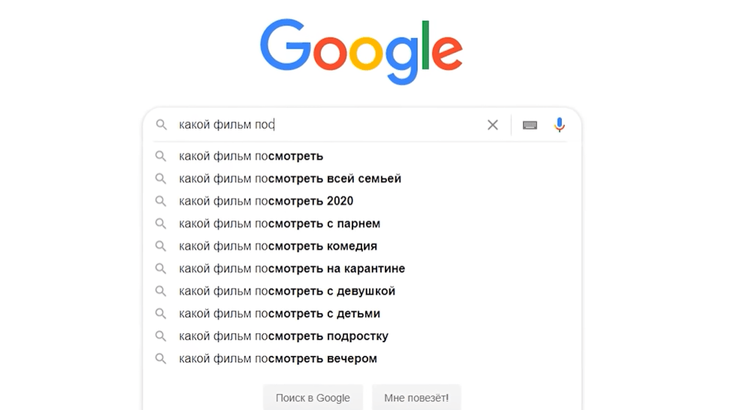Click the clear search text X icon
This screenshot has height=410, width=736.
pos(492,125)
